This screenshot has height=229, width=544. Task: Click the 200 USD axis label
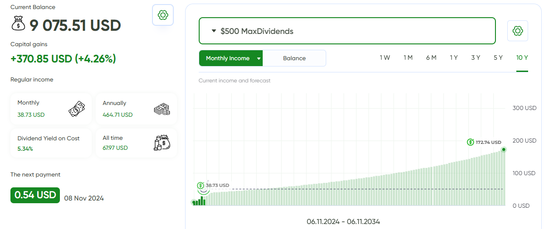click(x=524, y=140)
